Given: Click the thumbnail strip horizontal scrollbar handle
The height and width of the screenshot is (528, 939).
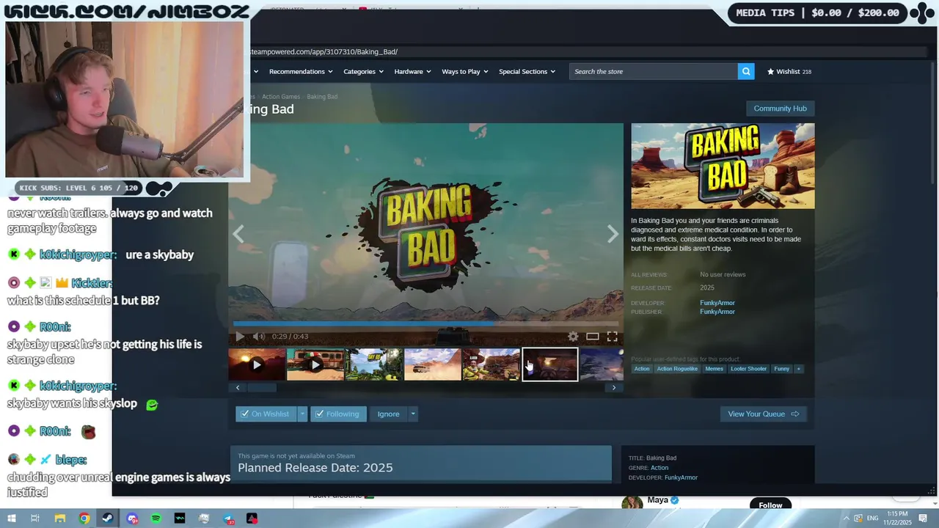Looking at the screenshot, I should pos(261,387).
